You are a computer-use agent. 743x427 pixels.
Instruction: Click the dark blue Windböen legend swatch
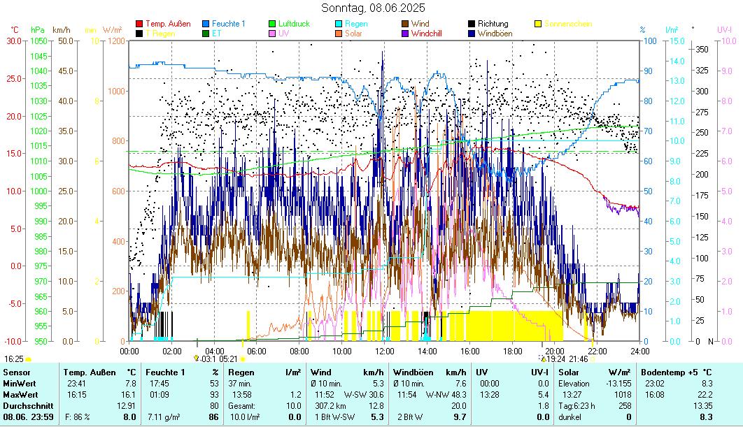(x=472, y=33)
